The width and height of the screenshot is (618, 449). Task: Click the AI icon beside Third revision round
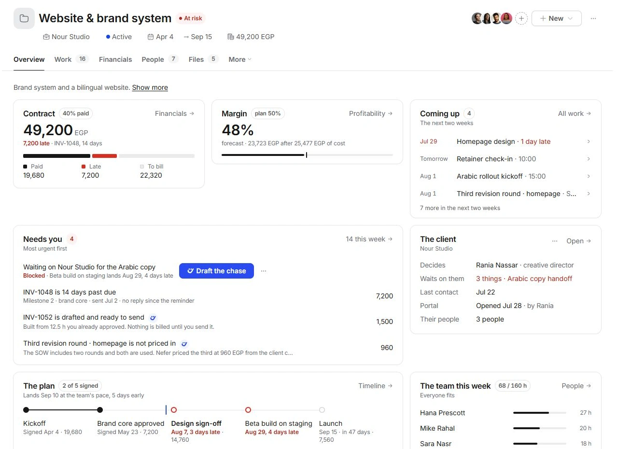point(184,344)
